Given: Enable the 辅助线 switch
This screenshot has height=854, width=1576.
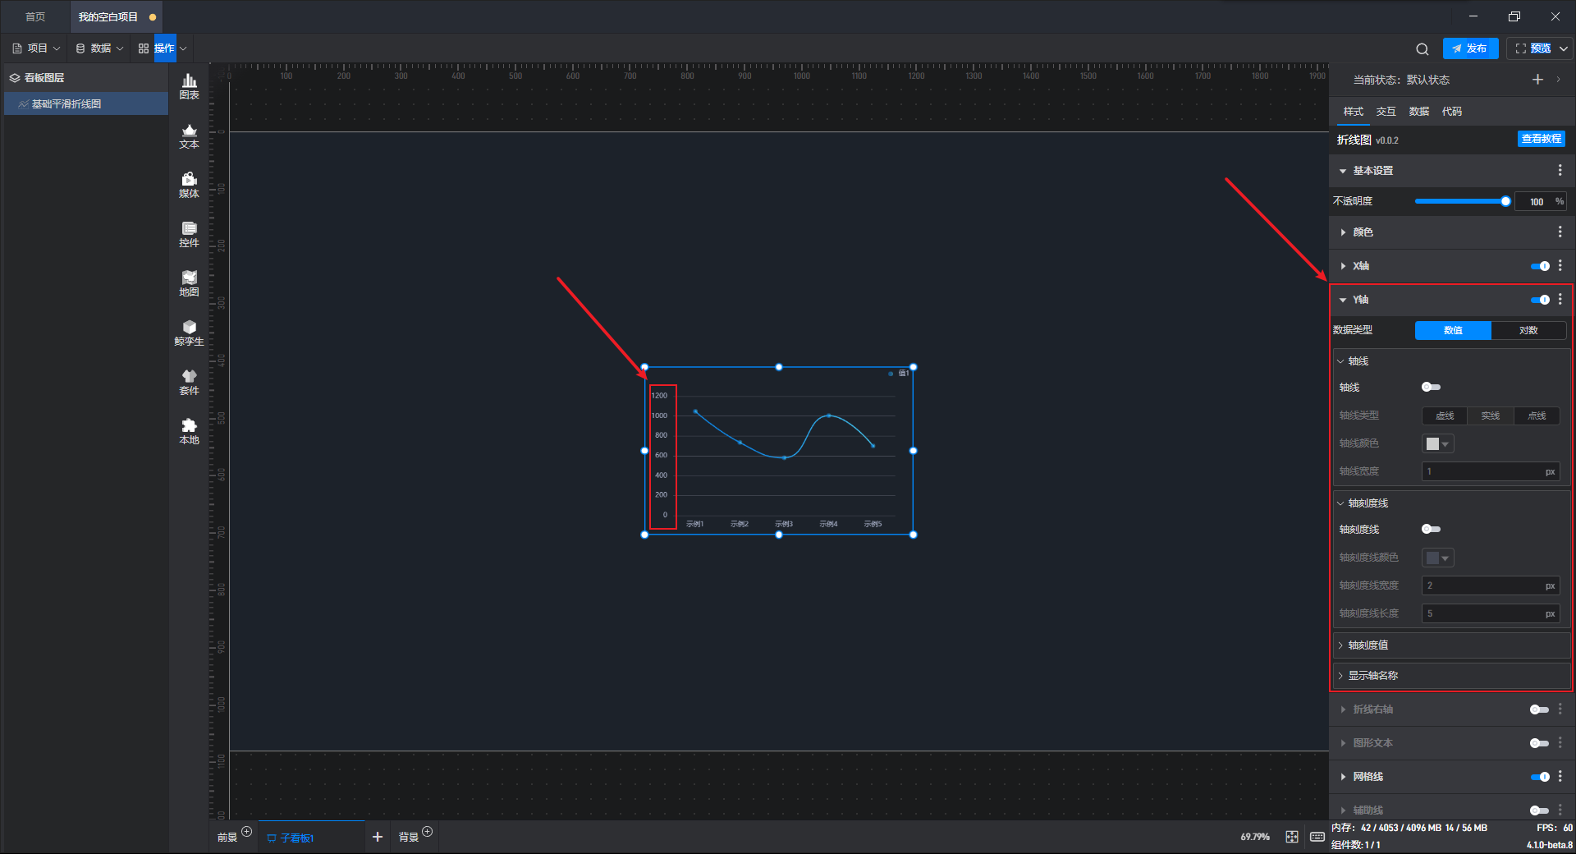Looking at the screenshot, I should [x=1539, y=810].
